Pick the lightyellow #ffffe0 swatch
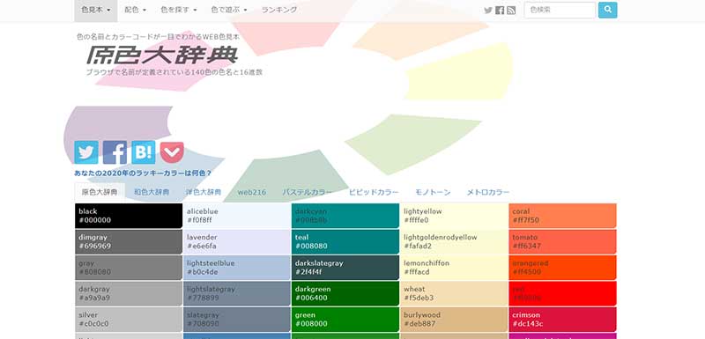705x339 pixels. click(x=454, y=216)
